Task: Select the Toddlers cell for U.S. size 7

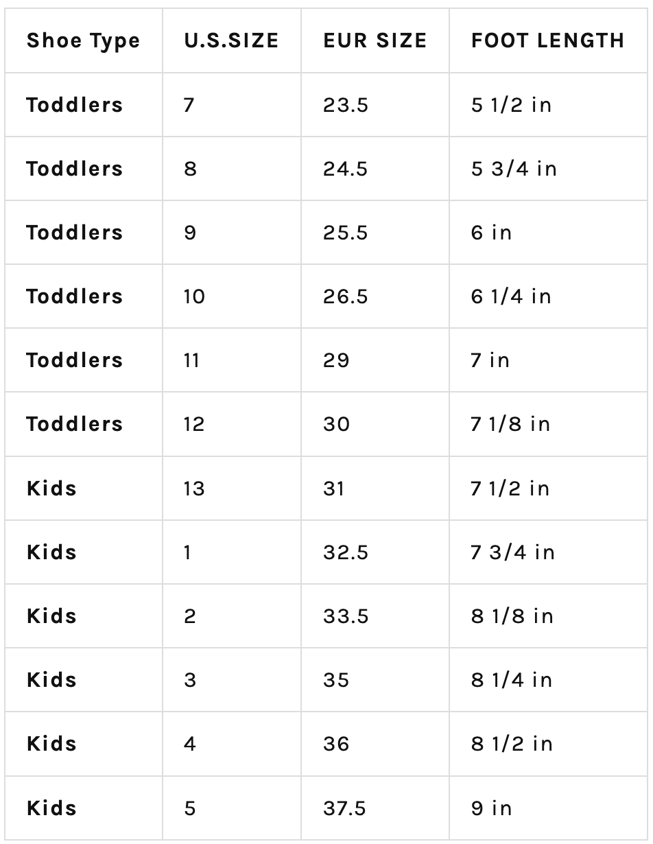Action: pyautogui.click(x=84, y=105)
